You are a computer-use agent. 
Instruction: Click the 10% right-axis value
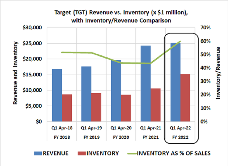(206, 108)
